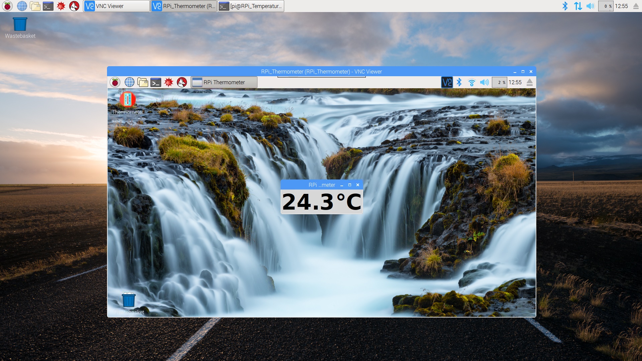The width and height of the screenshot is (642, 361).
Task: Launch remote web browser globe inside VNC window
Action: pos(129,82)
